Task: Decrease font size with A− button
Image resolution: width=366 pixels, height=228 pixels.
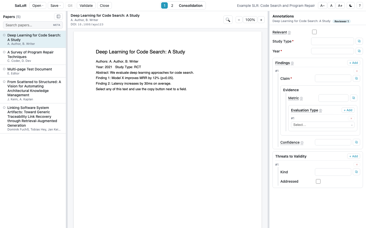Action: [322, 6]
